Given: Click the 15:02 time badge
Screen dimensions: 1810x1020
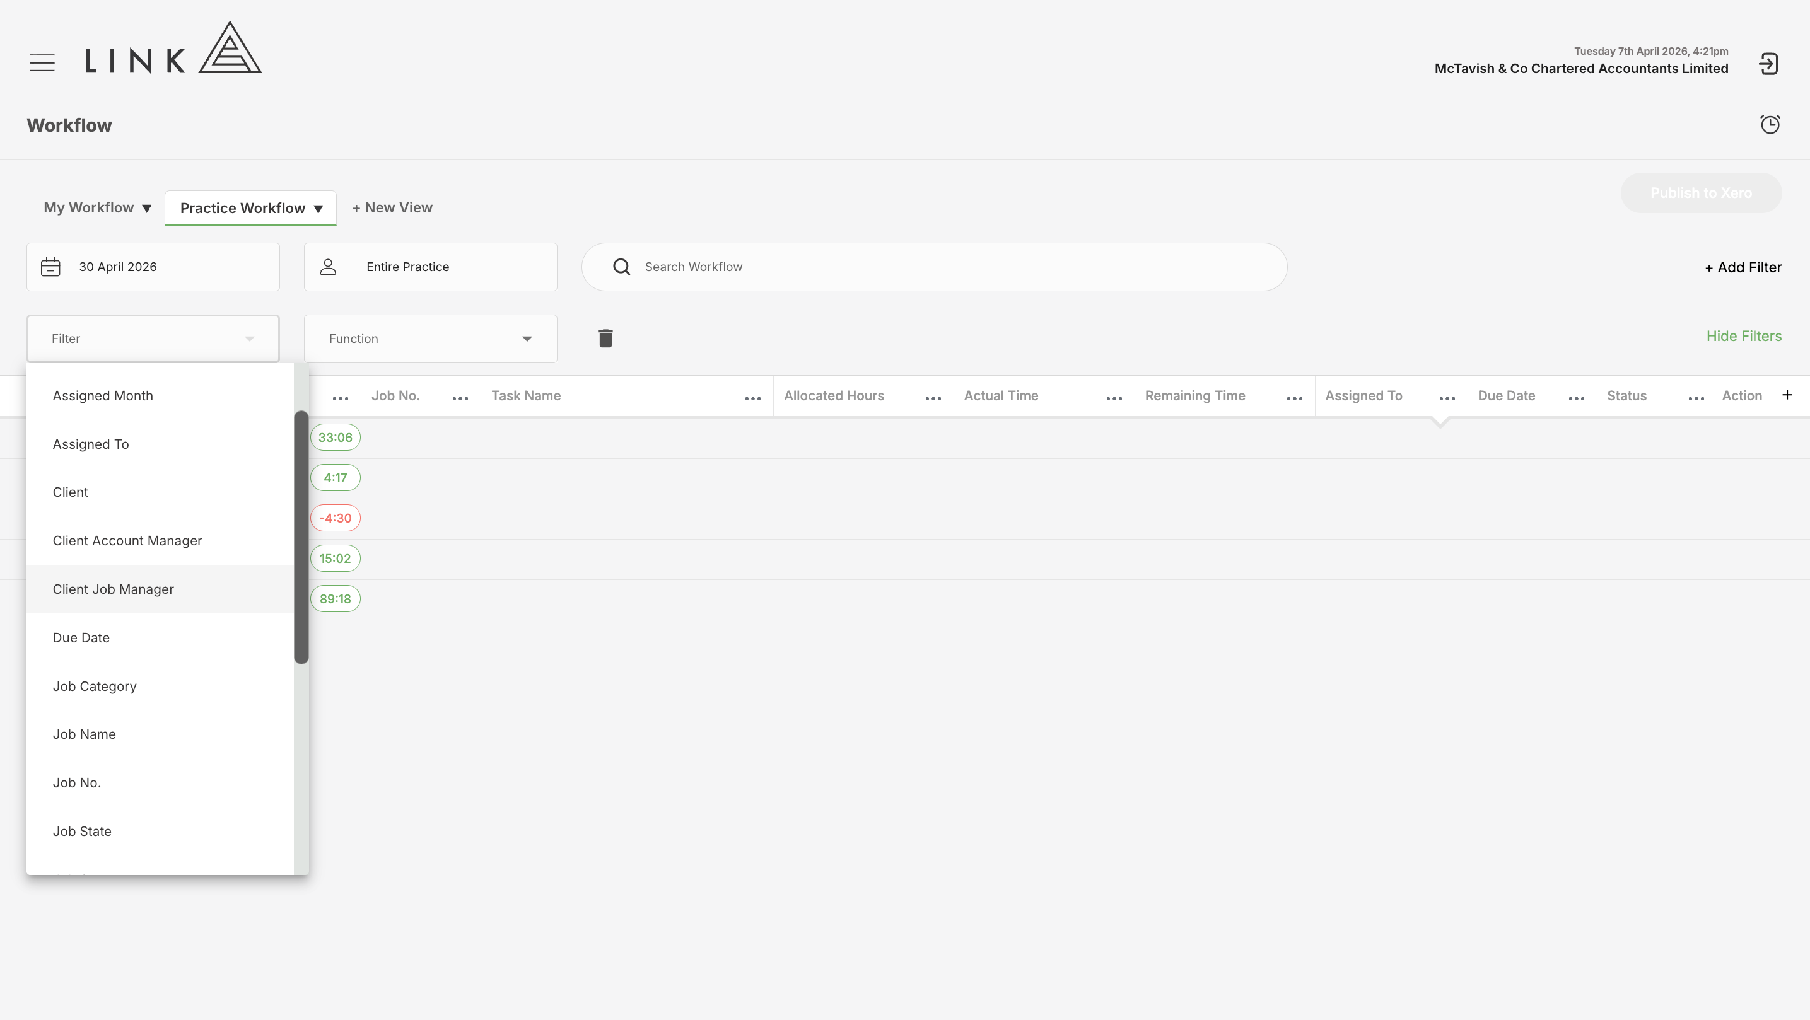Looking at the screenshot, I should click(x=335, y=559).
